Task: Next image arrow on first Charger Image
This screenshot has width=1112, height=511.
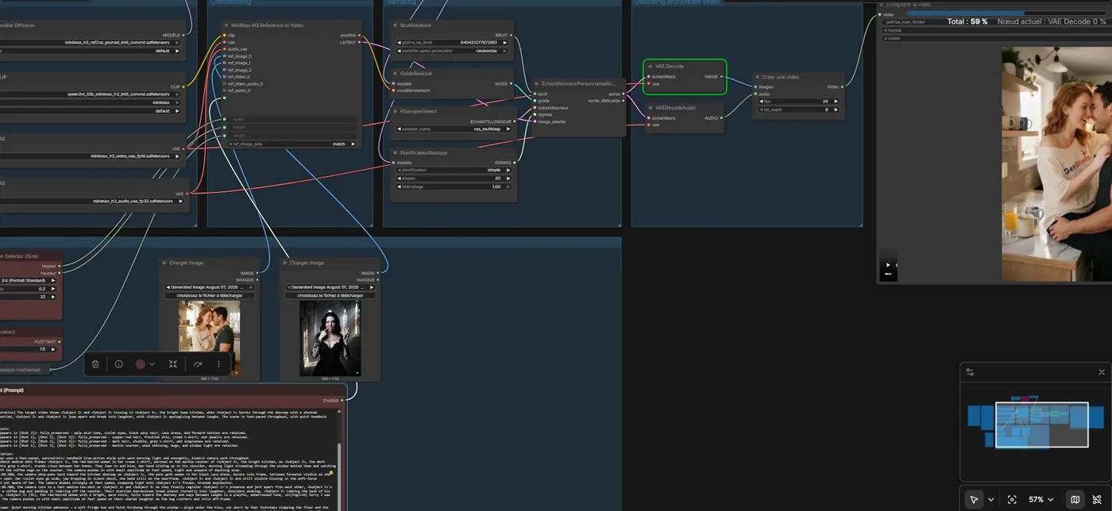Action: click(251, 287)
